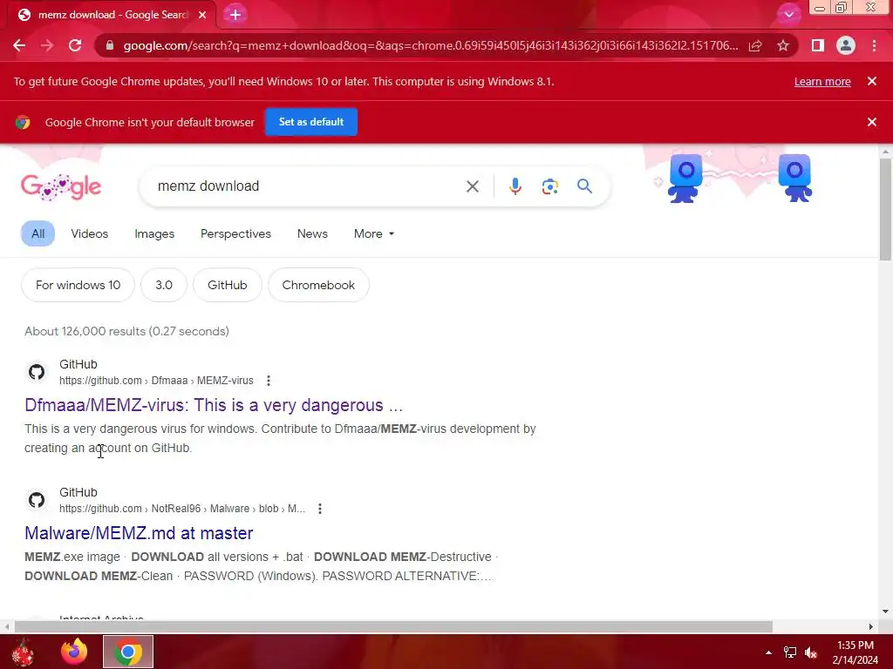Click About 126,000 results text
Viewport: 893px width, 669px height.
tap(127, 331)
